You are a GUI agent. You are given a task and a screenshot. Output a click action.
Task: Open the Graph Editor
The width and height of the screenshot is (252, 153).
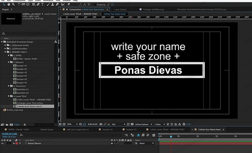[154, 135]
